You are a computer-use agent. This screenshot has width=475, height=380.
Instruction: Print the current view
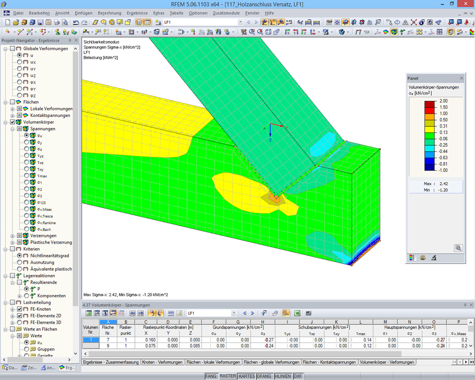tap(57, 22)
